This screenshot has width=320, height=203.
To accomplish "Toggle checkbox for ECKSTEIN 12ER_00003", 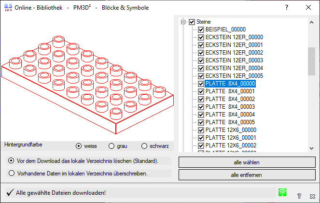I will point(201,60).
